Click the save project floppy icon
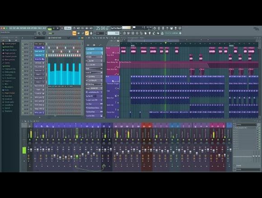Image resolution: width=262 pixels, height=198 pixels. (172, 28)
